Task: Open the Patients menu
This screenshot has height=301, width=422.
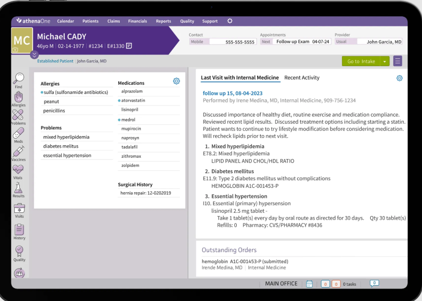Action: click(91, 21)
